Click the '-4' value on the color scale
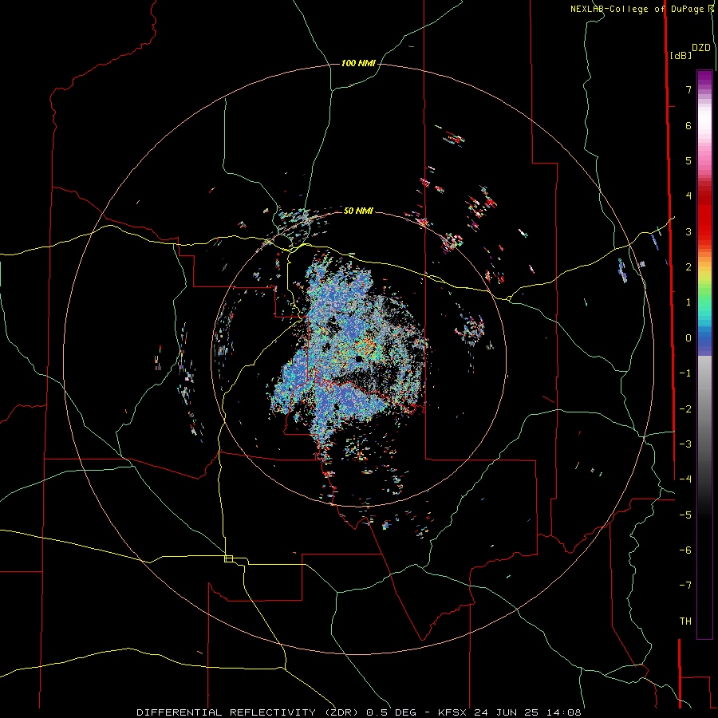Image resolution: width=718 pixels, height=718 pixels. coord(685,479)
